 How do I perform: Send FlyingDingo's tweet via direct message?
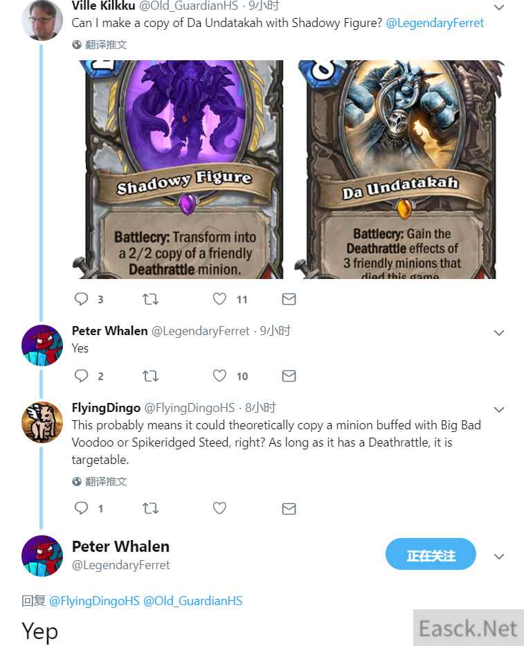289,509
